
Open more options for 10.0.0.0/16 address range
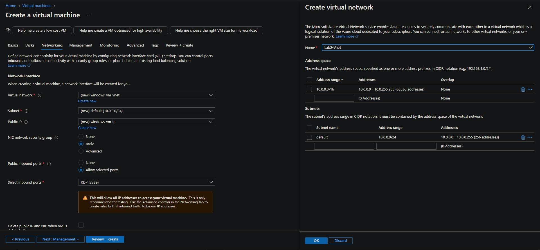click(x=530, y=89)
